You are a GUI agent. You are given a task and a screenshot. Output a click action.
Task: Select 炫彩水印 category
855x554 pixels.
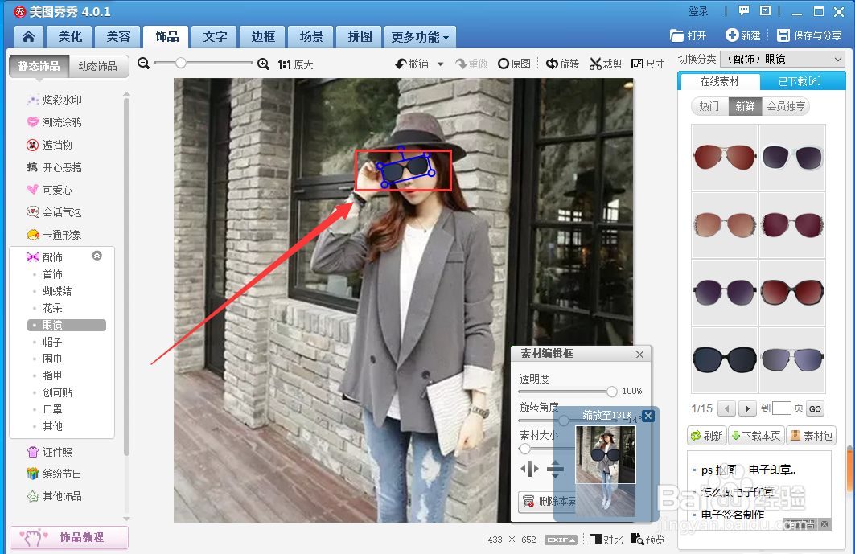click(x=55, y=100)
